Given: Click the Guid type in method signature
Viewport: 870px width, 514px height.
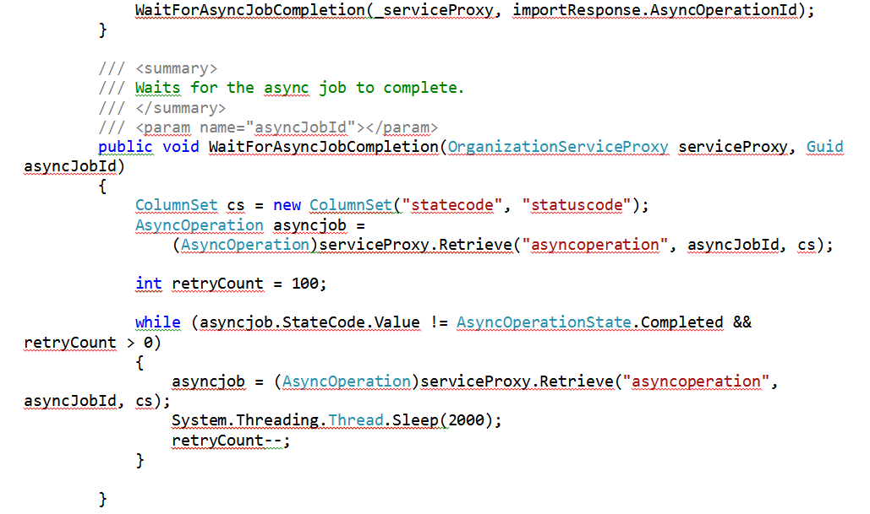Looking at the screenshot, I should (x=824, y=147).
